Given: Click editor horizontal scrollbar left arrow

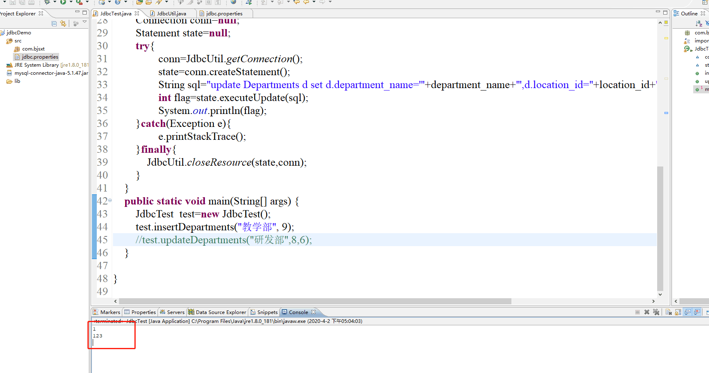Looking at the screenshot, I should point(115,301).
